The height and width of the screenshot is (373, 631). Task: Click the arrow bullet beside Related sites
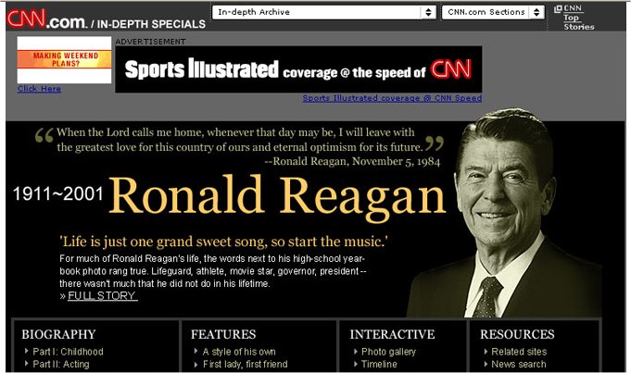pyautogui.click(x=483, y=352)
